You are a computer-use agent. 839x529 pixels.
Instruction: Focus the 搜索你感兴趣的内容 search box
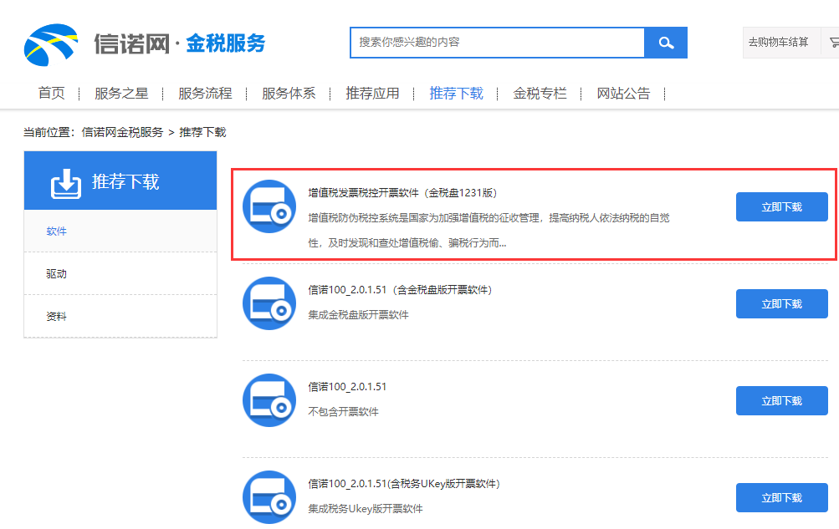pos(498,43)
